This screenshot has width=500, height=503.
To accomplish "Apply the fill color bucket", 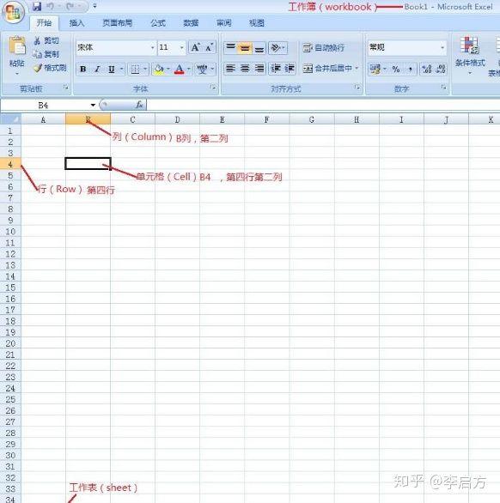I will [x=159, y=69].
